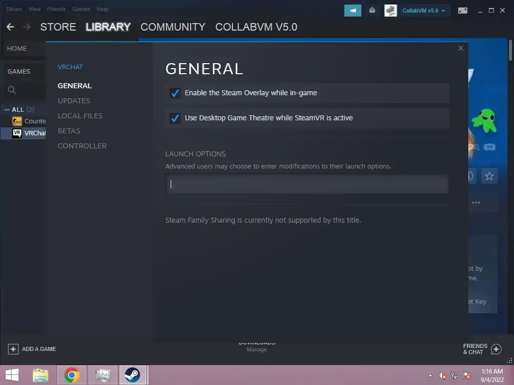
Task: Open the Friends menu
Action: point(56,9)
